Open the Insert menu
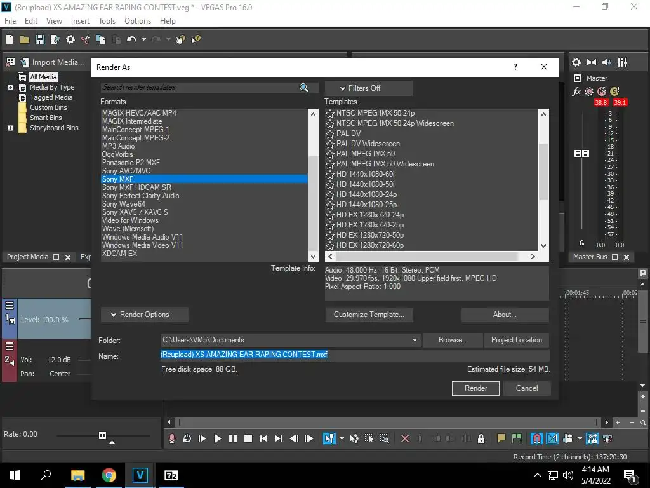This screenshot has width=650, height=488. pyautogui.click(x=80, y=21)
